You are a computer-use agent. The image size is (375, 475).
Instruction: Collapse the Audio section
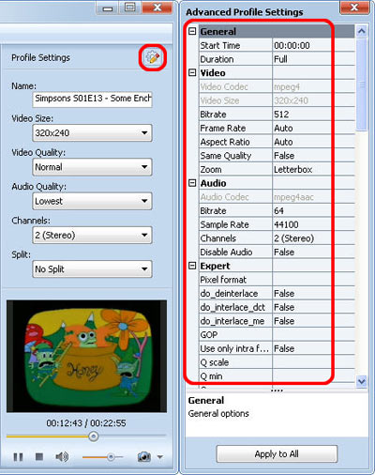192,183
